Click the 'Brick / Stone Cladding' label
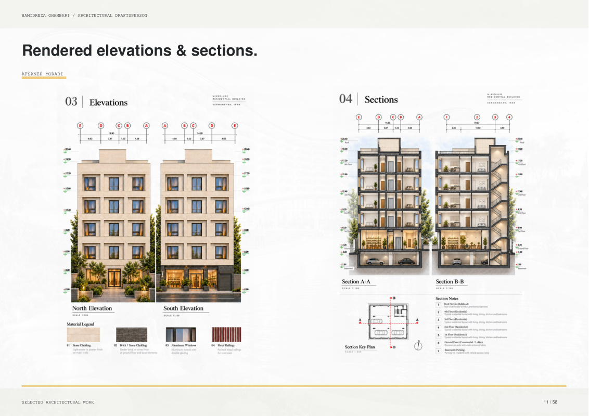 (x=133, y=345)
